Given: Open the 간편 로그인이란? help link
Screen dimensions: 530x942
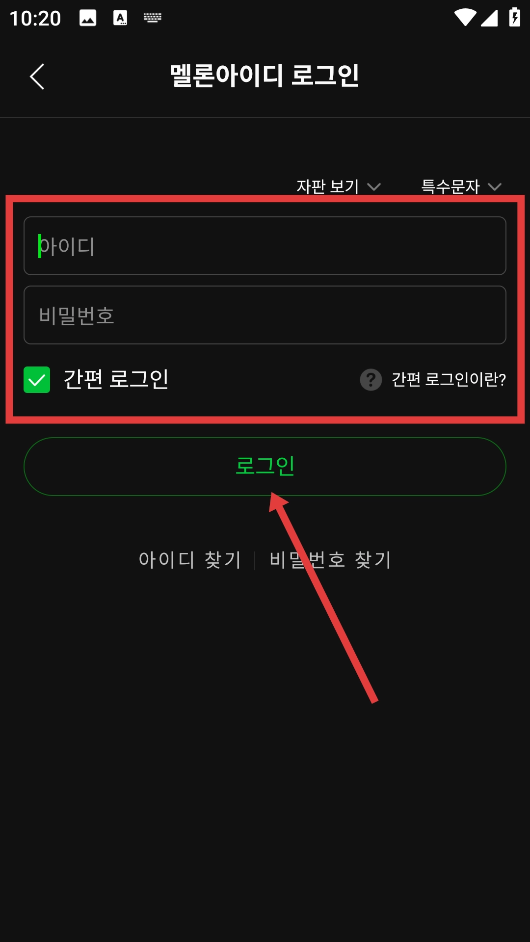Looking at the screenshot, I should click(x=449, y=380).
